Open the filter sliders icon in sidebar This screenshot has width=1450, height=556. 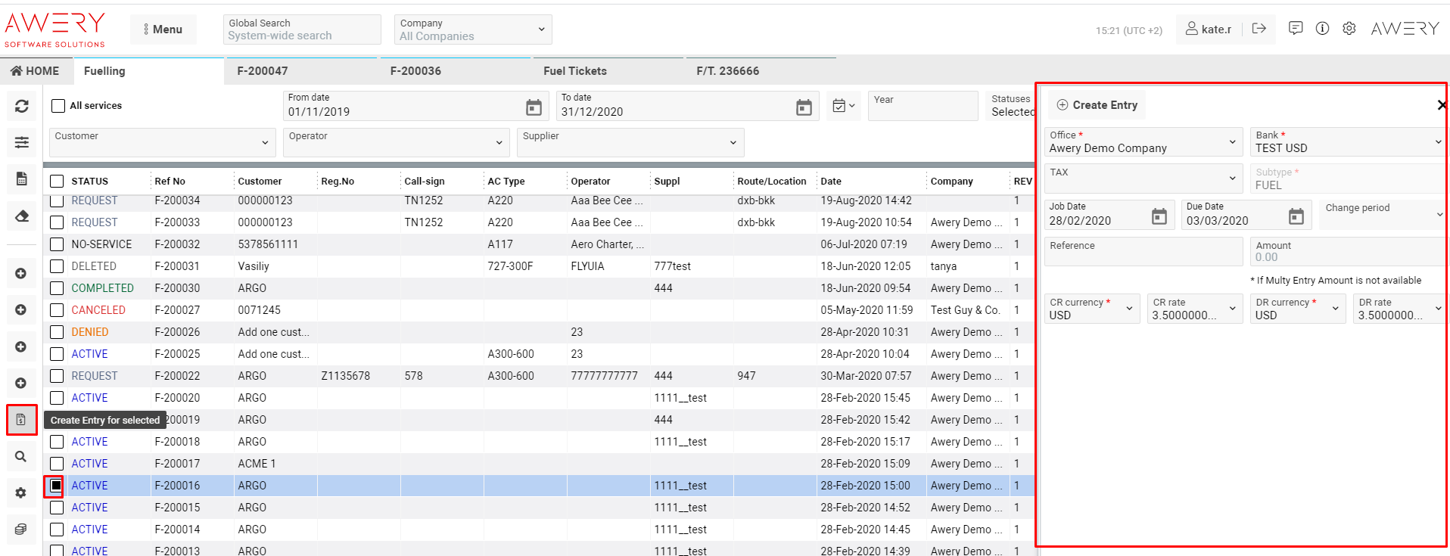21,142
